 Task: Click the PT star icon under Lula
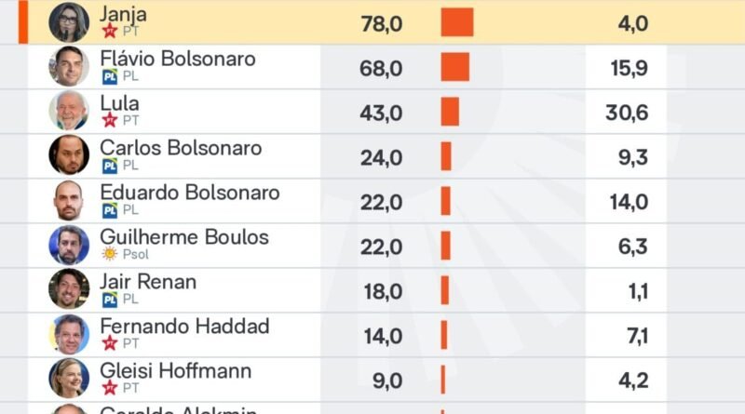point(110,120)
